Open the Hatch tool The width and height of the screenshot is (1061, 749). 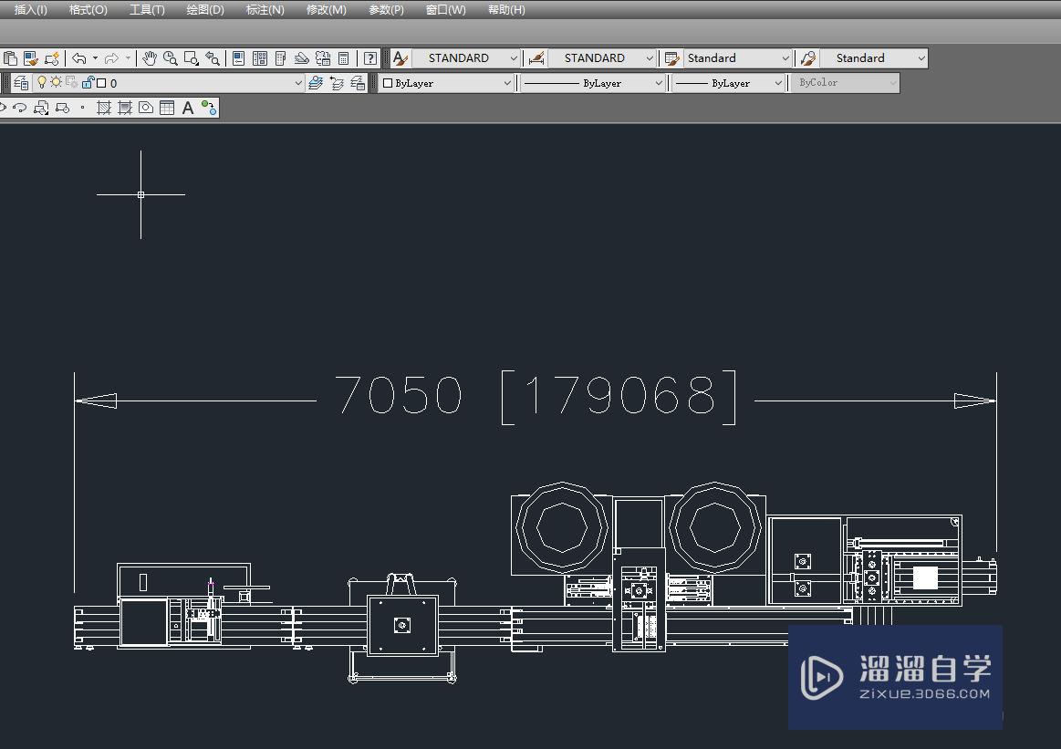click(103, 108)
